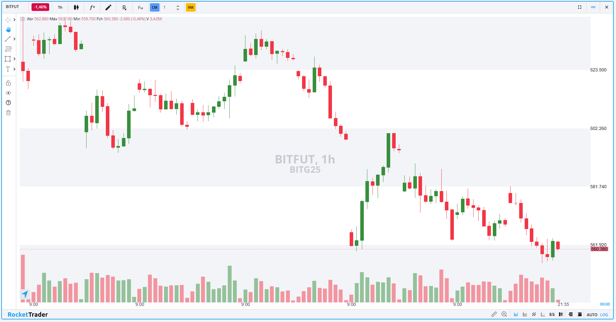Toggle LOG scale at bottom right
The image size is (616, 322).
click(604, 315)
